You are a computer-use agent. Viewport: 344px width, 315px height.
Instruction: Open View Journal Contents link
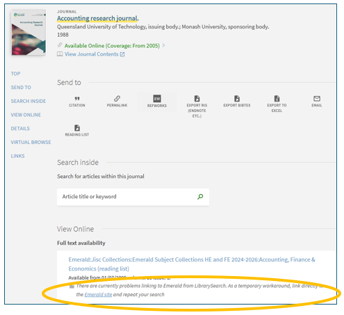point(91,54)
